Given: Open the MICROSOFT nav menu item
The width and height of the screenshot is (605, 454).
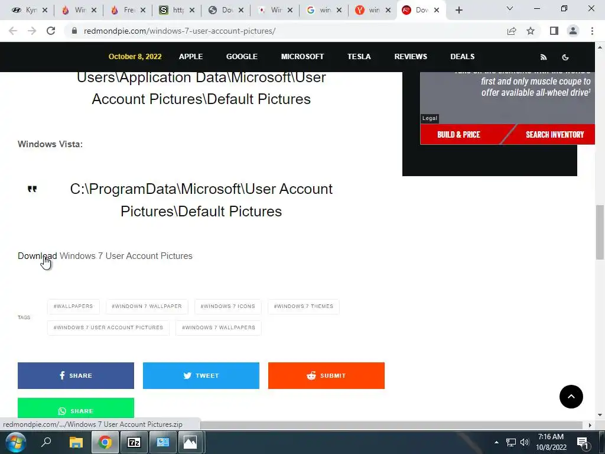Looking at the screenshot, I should (x=302, y=56).
